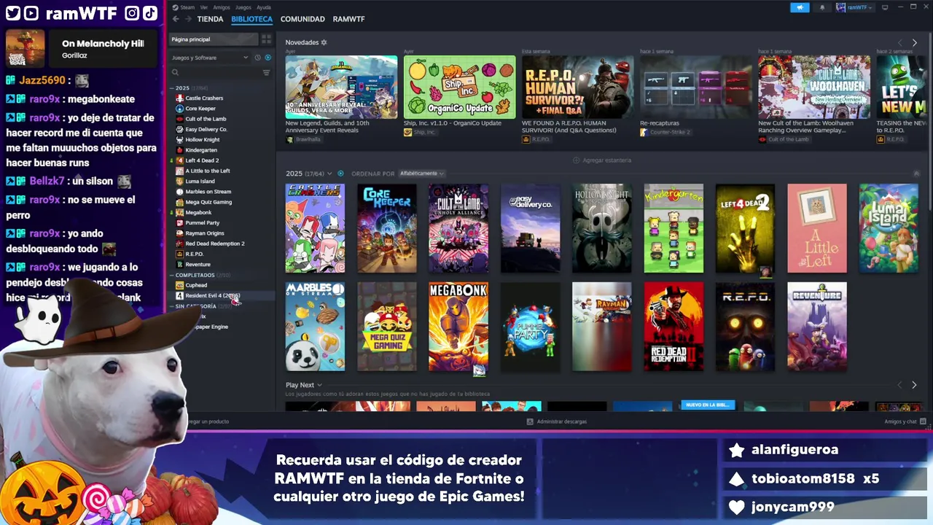Collapse the 2025 shelf with up chevrons

coord(916,174)
